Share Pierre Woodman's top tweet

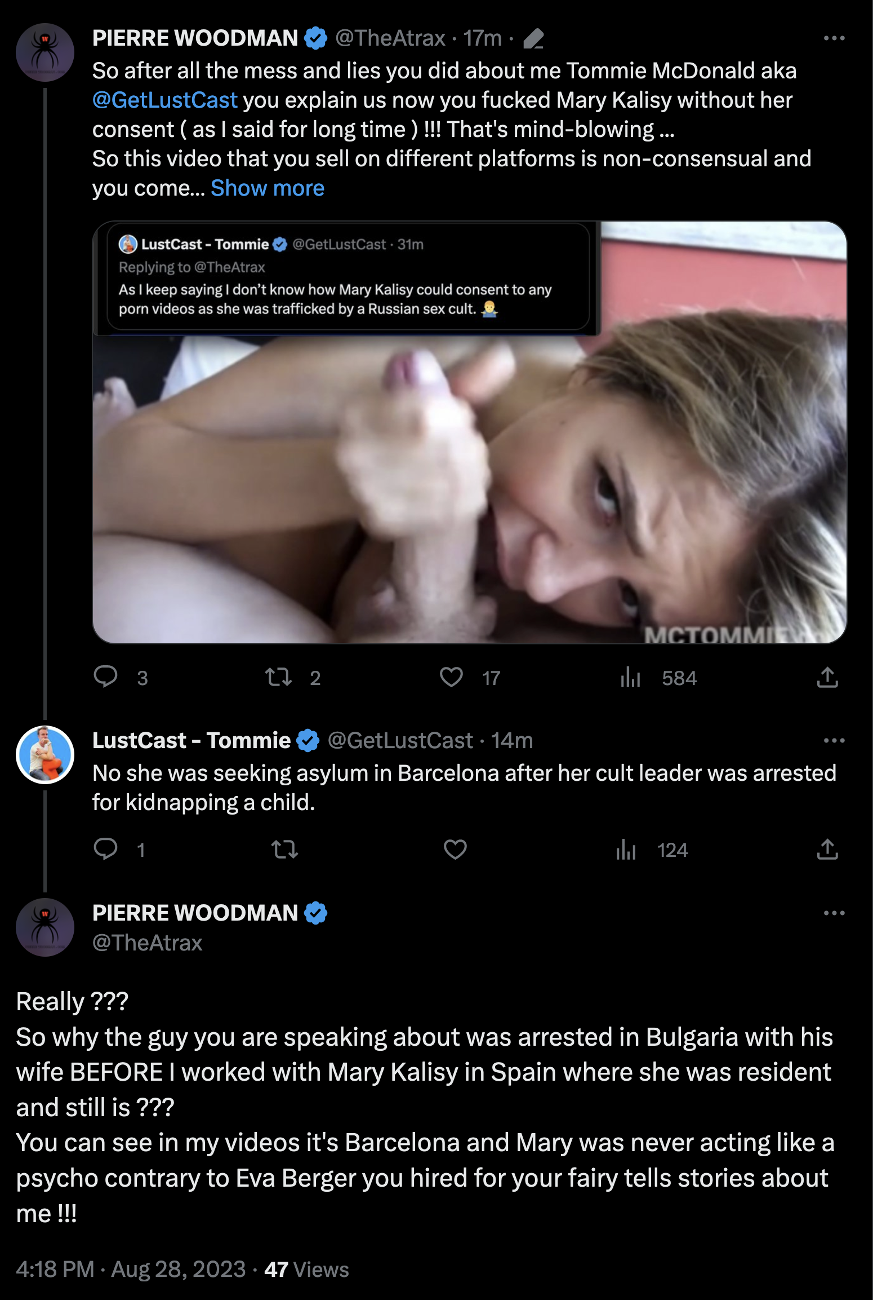click(827, 678)
